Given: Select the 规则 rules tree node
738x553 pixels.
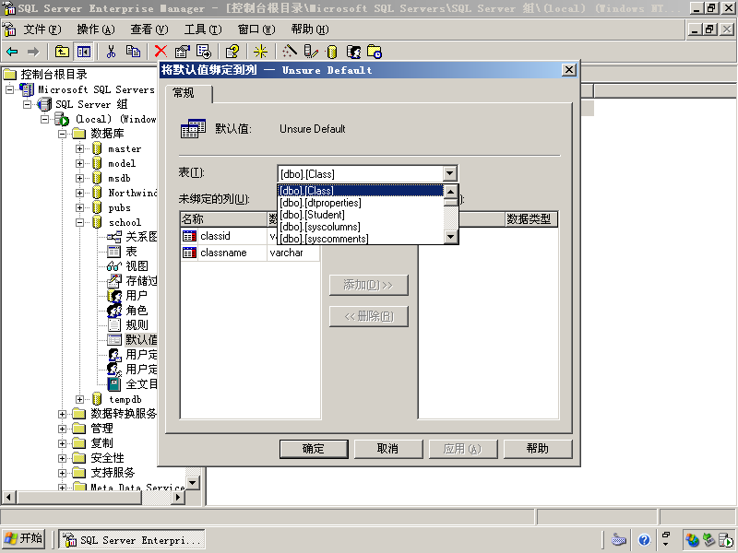Looking at the screenshot, I should click(x=137, y=325).
